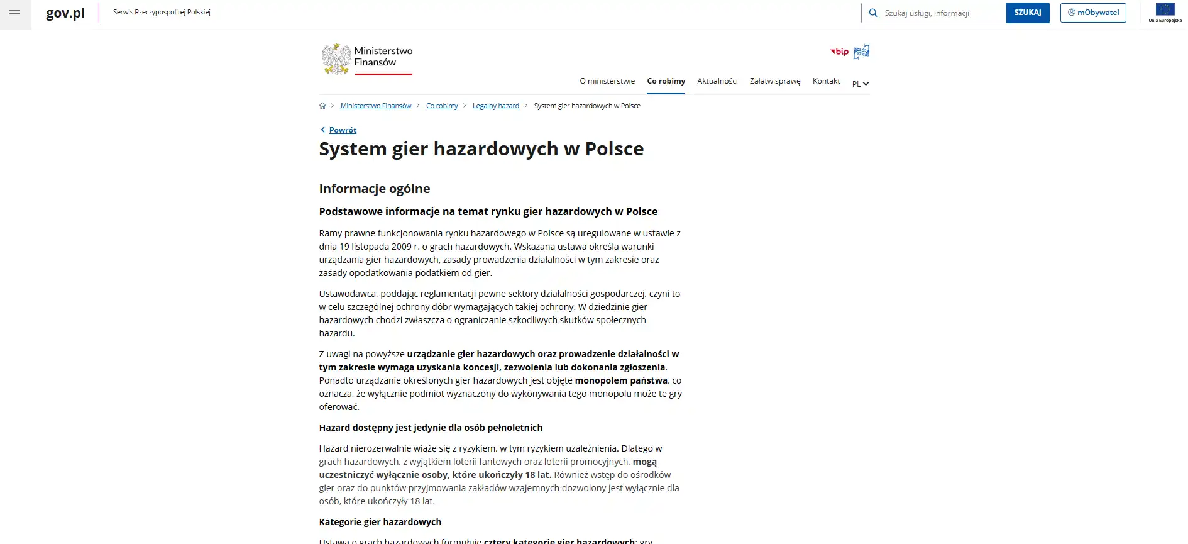
Task: Follow the Powrót back link
Action: [343, 130]
